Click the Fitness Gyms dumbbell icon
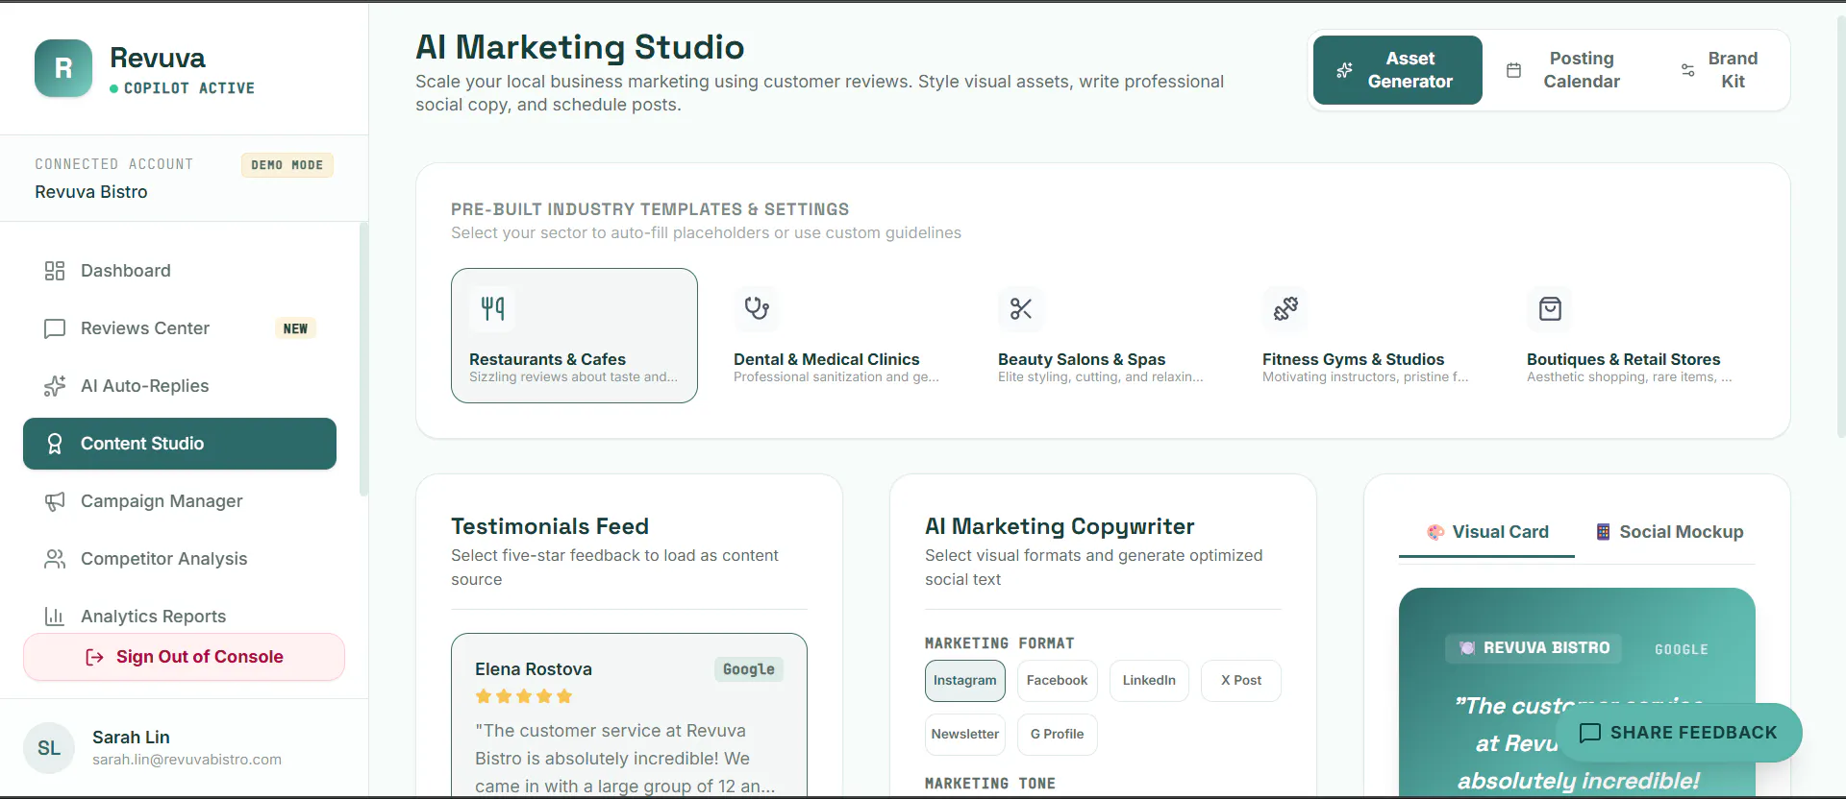Screen dimensions: 1846x799 tap(1285, 308)
